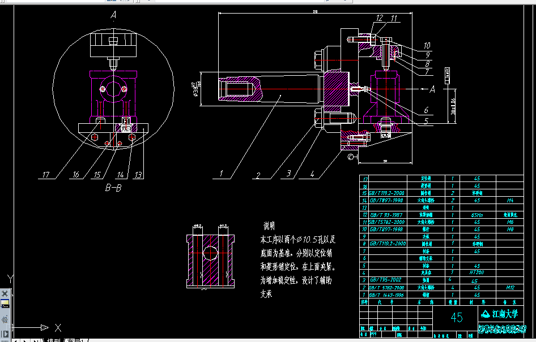Select callout number 13 in view B-B
Image resolution: width=536 pixels, height=342 pixels.
pyautogui.click(x=138, y=175)
